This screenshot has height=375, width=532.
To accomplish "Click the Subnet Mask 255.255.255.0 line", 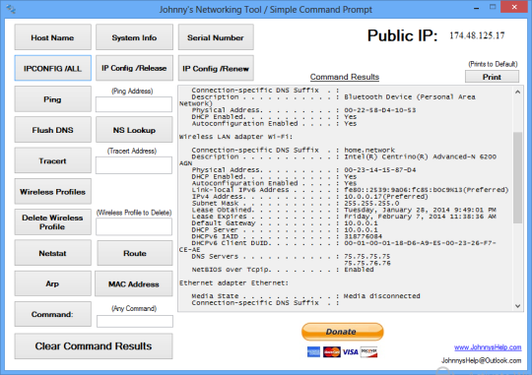I will pos(296,203).
